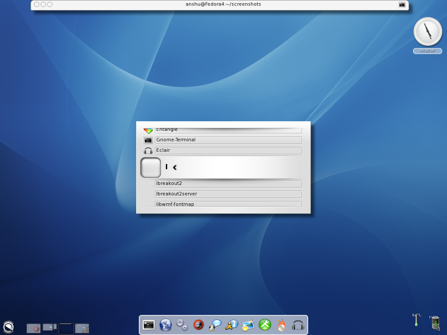
Task: Click the green wrench-and-screwdriver tools dock icon
Action: pos(265,325)
